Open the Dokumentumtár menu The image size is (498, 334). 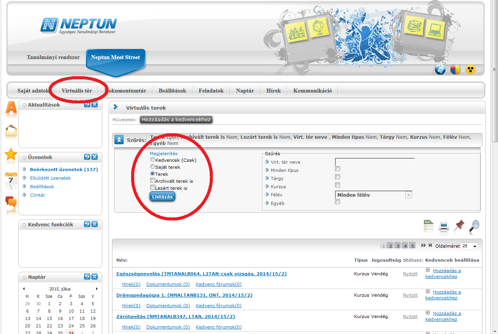click(x=125, y=91)
